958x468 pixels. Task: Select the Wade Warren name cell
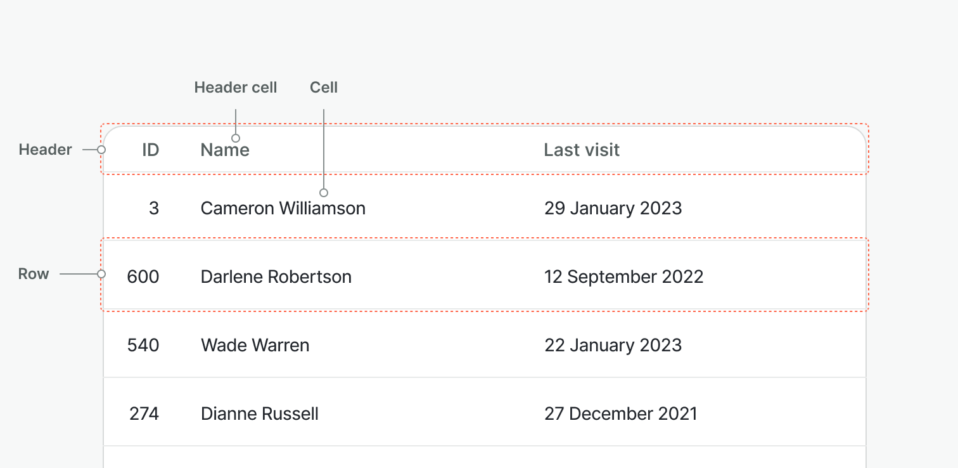coord(255,346)
